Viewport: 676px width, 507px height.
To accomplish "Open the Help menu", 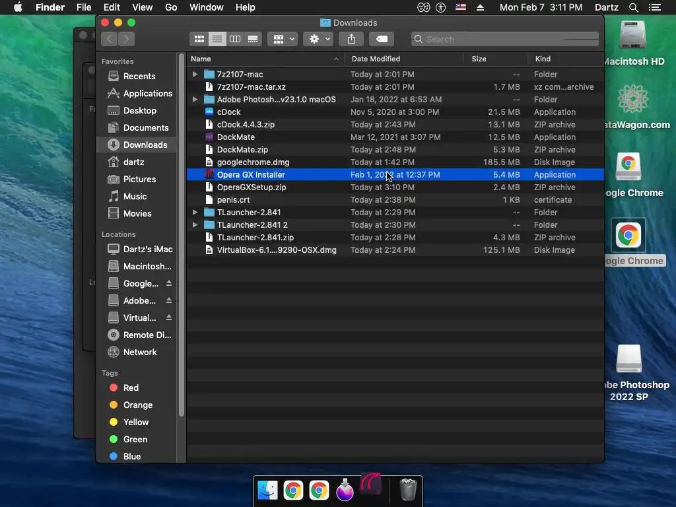I will click(x=246, y=7).
